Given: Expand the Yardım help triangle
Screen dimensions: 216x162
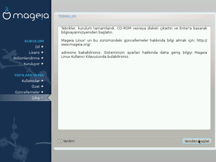Looking at the screenshot, I should [x=60, y=141].
